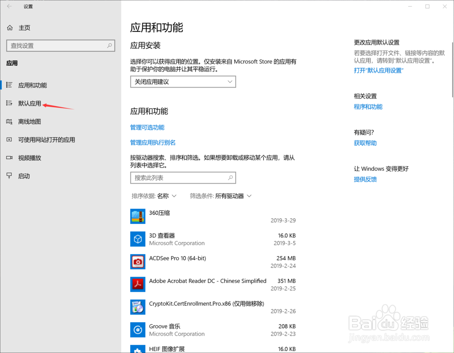Click the vertical scrollbar on the right
The width and height of the screenshot is (454, 353).
(x=452, y=70)
